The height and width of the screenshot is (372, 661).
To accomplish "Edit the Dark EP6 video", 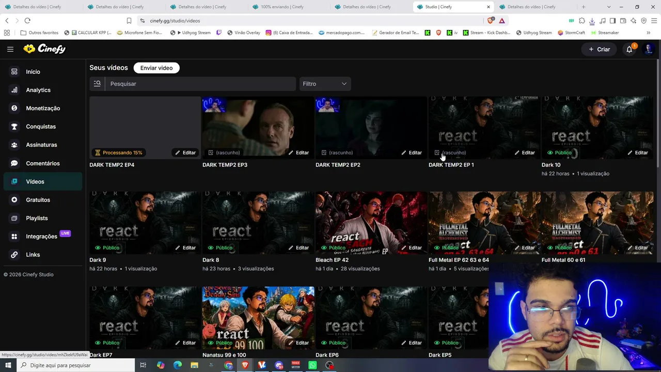I will tap(412, 343).
